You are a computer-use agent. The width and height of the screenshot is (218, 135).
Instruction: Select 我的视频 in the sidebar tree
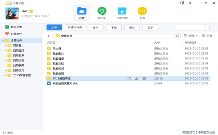[19, 65]
